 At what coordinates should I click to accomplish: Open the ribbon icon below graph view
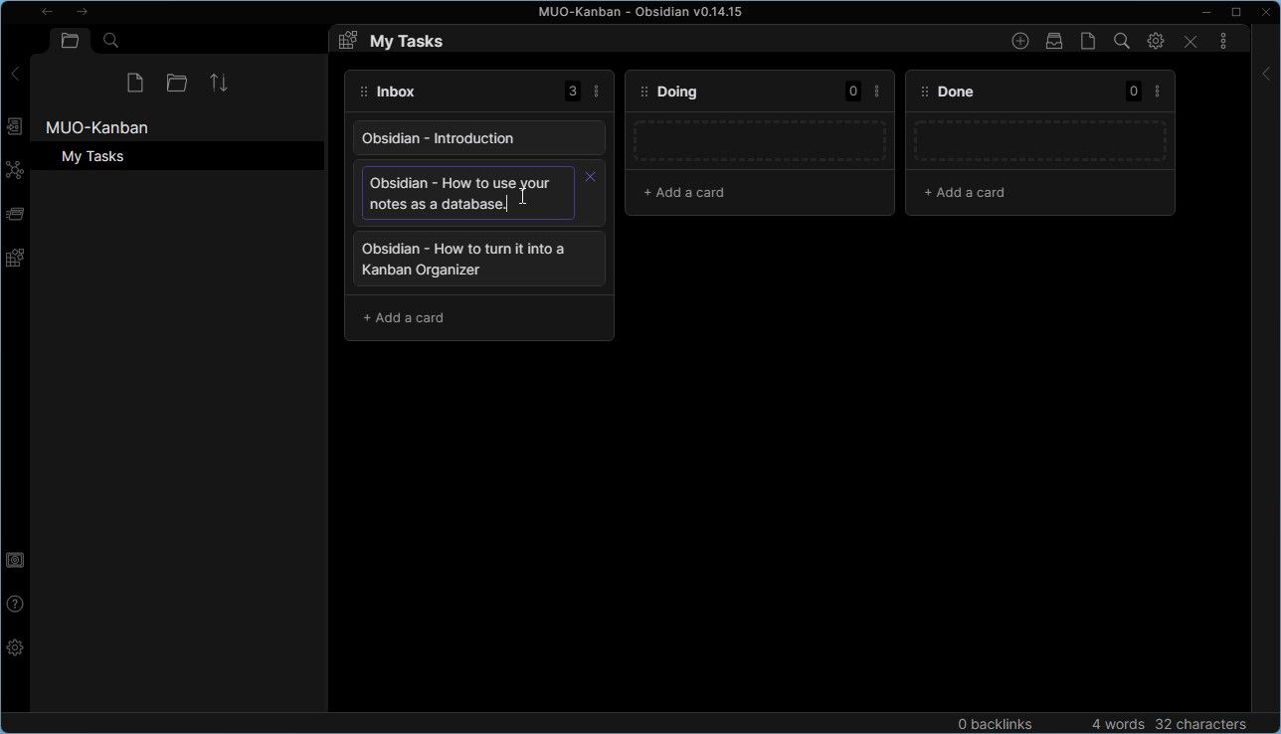click(x=15, y=214)
